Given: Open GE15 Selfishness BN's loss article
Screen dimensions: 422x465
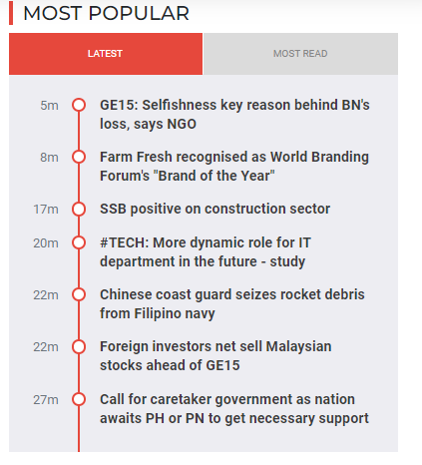Looking at the screenshot, I should [x=234, y=115].
